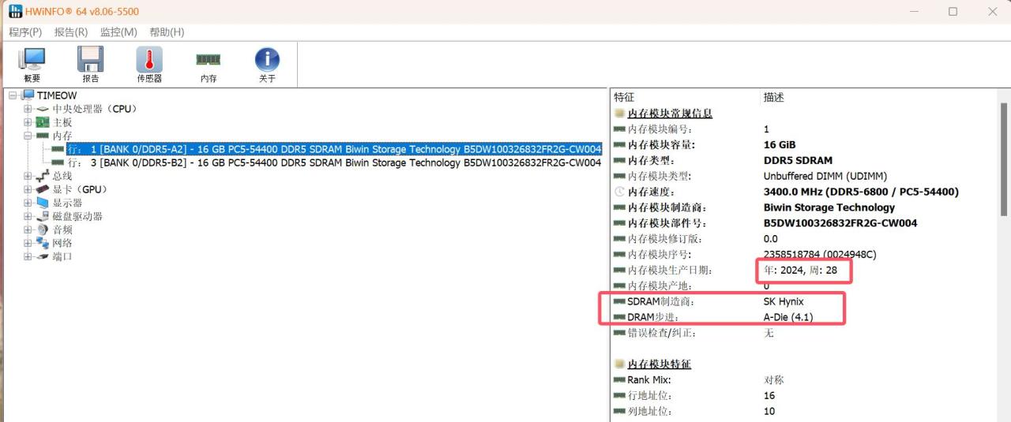Expand the 音频 tree node

tap(28, 230)
